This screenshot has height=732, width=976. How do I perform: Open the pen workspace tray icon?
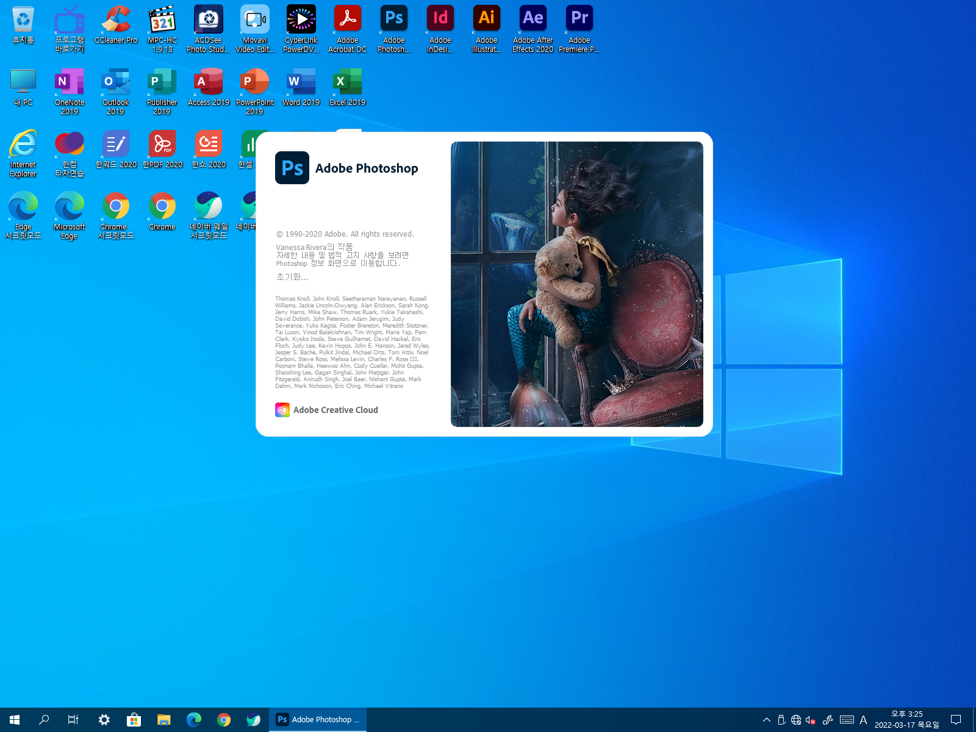click(828, 720)
